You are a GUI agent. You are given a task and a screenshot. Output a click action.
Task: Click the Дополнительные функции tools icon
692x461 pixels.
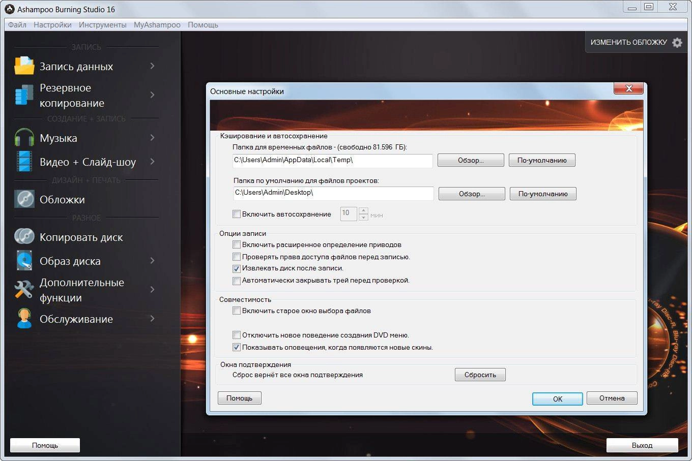point(24,290)
